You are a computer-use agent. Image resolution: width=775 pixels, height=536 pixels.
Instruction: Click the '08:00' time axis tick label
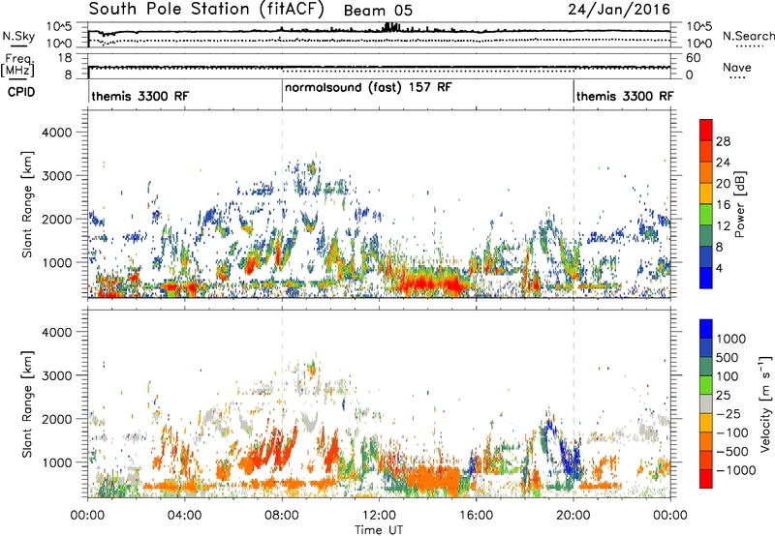coord(282,516)
